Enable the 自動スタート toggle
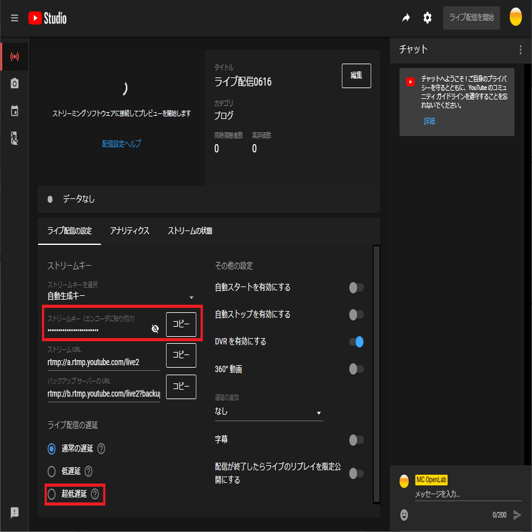Viewport: 532px width, 532px height. 356,287
